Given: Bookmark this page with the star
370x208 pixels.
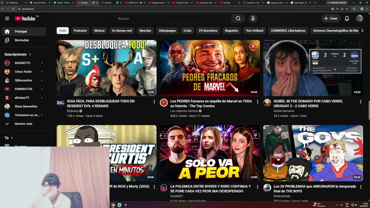Looking at the screenshot, I should [x=347, y=9].
